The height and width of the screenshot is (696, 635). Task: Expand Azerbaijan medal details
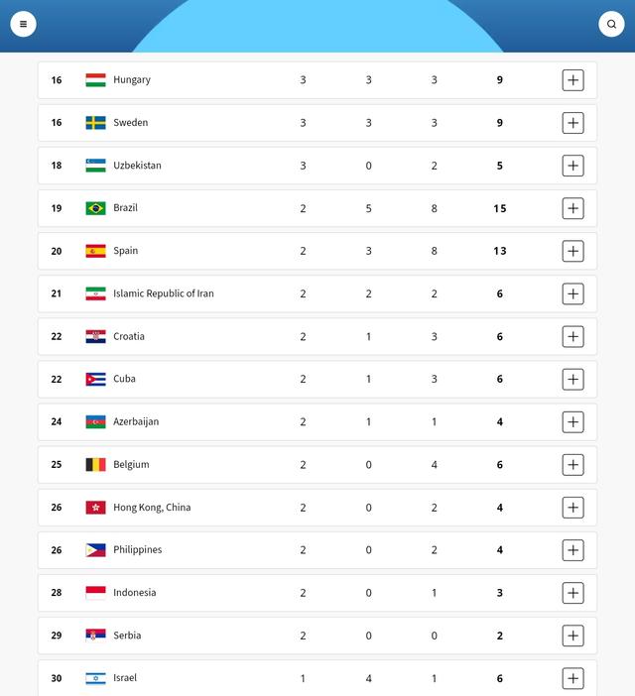572,421
